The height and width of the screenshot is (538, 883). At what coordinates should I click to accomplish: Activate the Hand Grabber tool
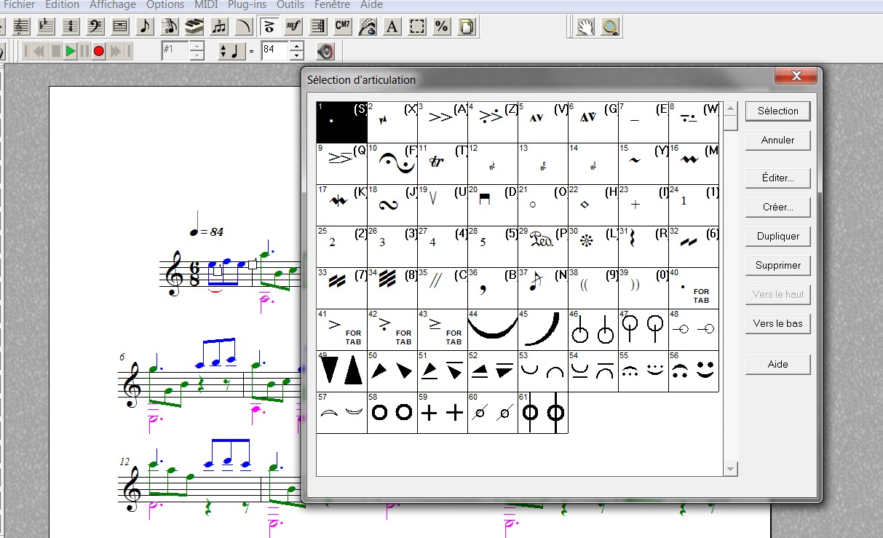(x=586, y=27)
